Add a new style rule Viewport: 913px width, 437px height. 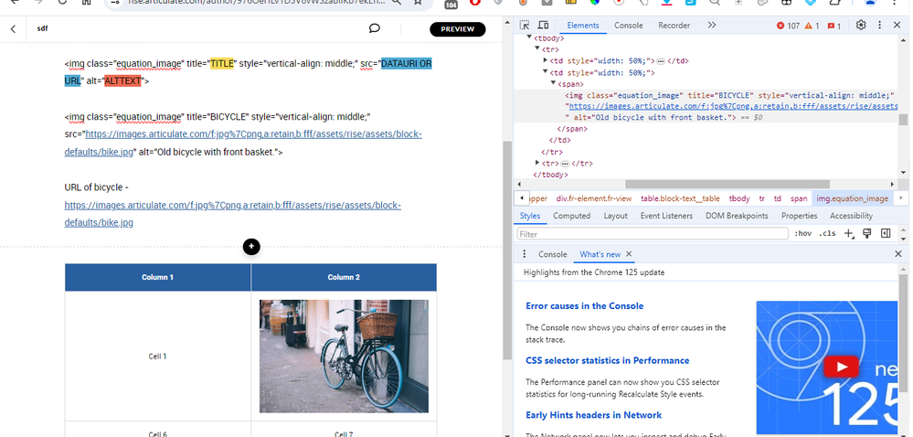pyautogui.click(x=849, y=234)
